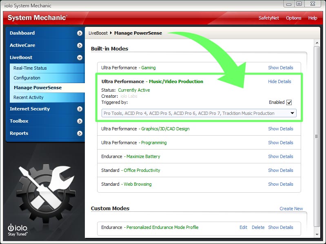The width and height of the screenshot is (326, 244).
Task: Click the scrollbar up arrow
Action: [x=317, y=43]
